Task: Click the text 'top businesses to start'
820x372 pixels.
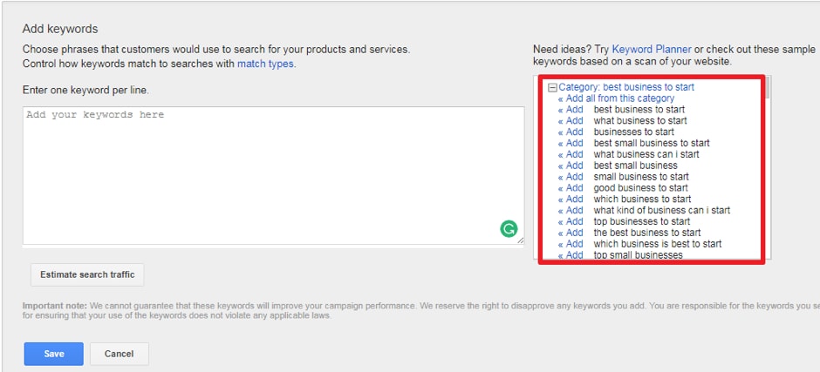Action: click(642, 221)
